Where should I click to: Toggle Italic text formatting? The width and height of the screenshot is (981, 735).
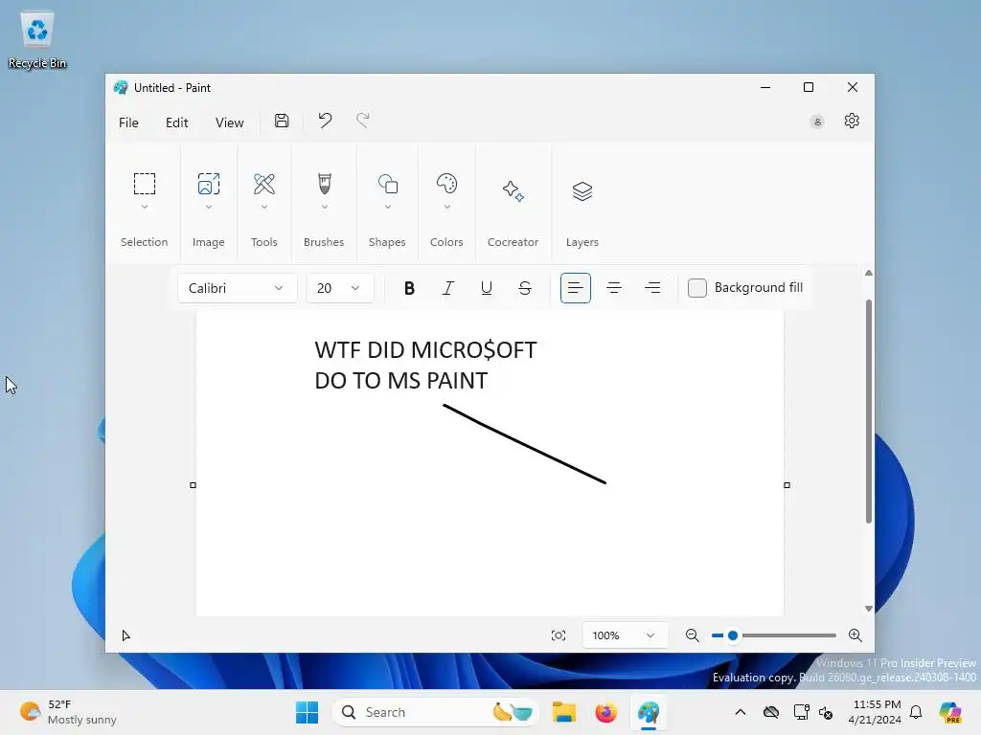tap(448, 288)
